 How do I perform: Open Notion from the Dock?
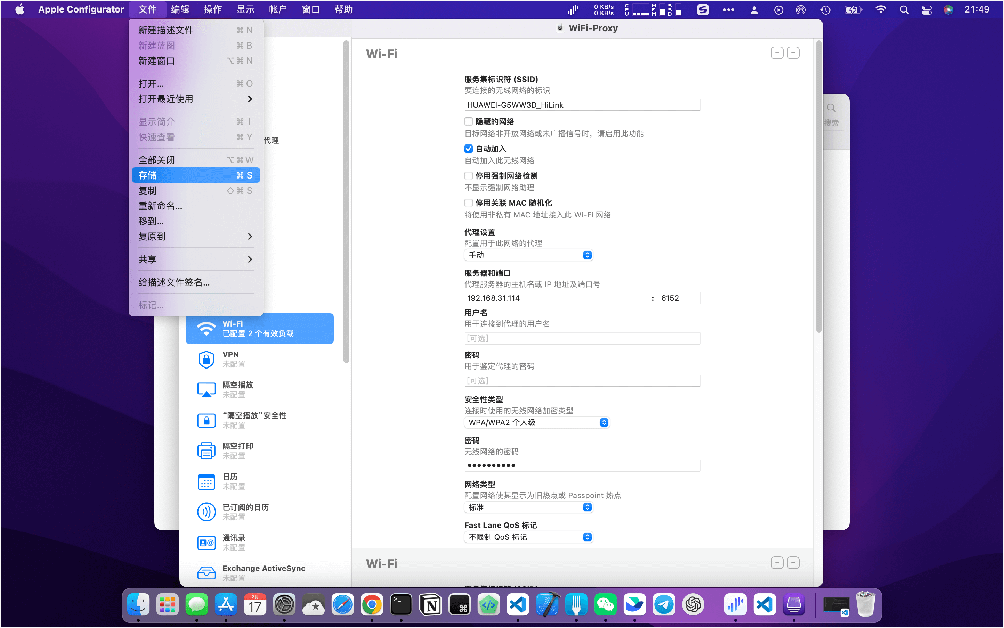pos(430,605)
